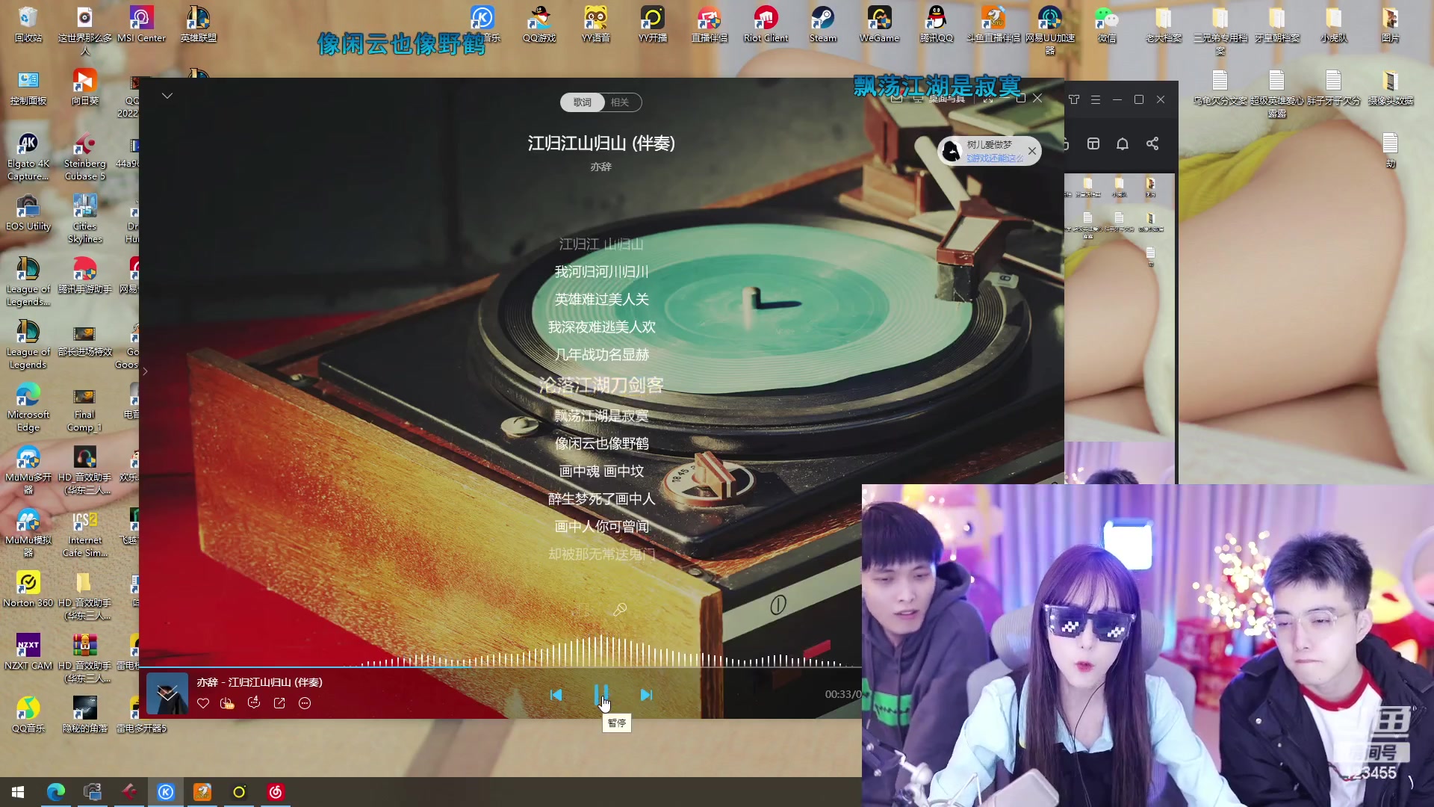
Task: Click the album cover thumbnail in player bar
Action: (x=167, y=693)
